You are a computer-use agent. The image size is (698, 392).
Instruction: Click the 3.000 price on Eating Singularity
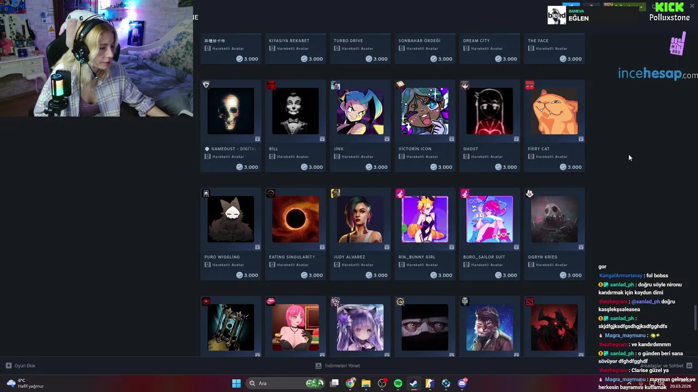click(x=316, y=275)
